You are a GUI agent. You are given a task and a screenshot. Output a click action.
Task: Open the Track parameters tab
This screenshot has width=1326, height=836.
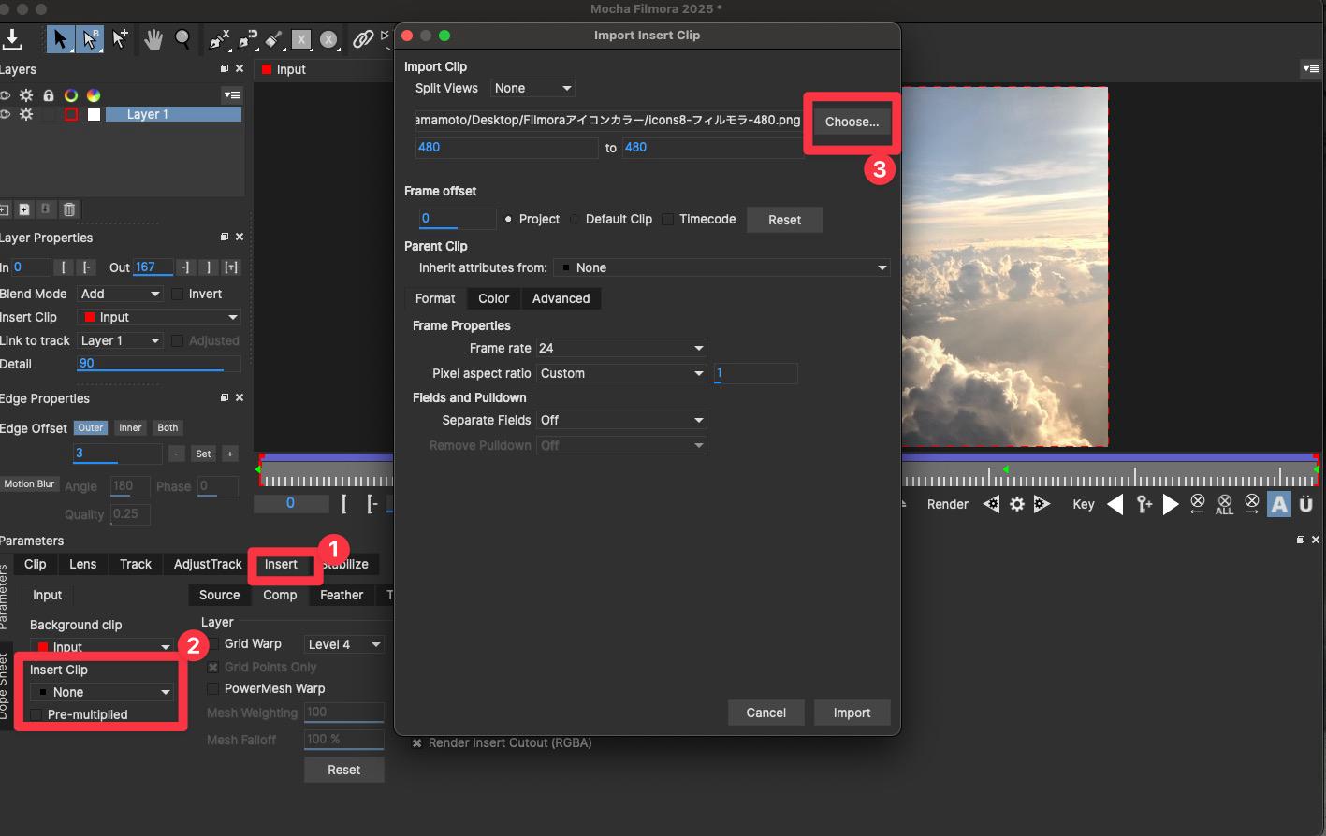tap(136, 564)
